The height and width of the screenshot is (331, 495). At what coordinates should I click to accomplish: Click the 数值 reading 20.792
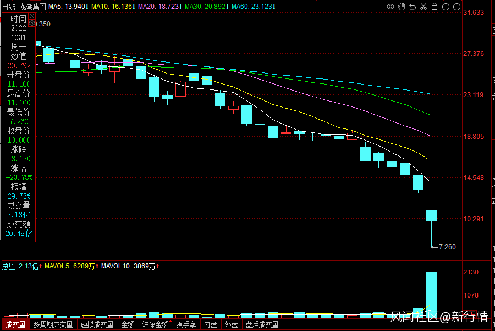tap(19, 65)
